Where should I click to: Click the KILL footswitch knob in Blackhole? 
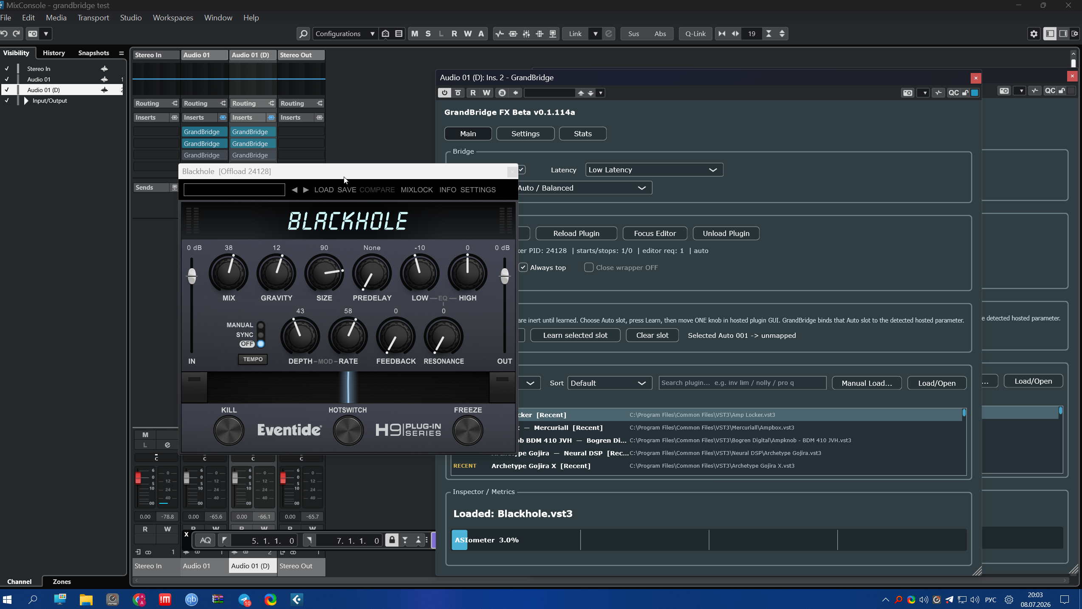click(229, 430)
